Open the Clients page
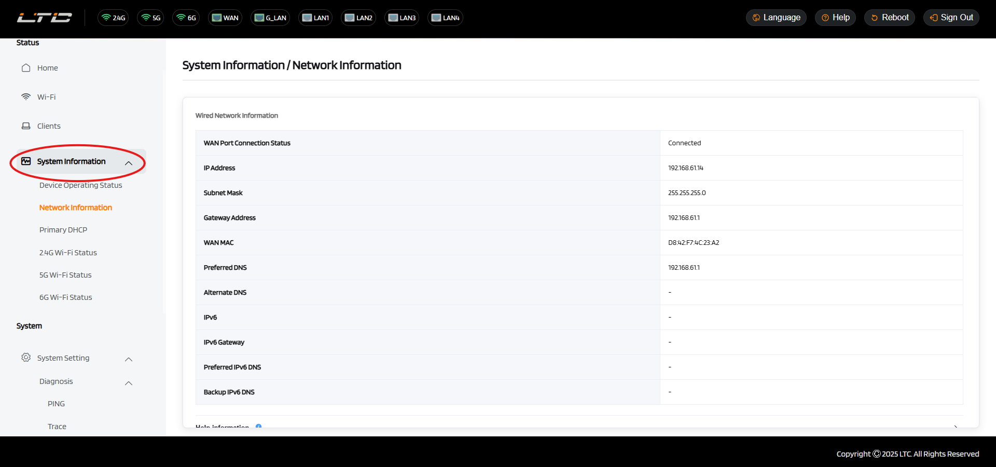Image resolution: width=996 pixels, height=467 pixels. pos(49,126)
